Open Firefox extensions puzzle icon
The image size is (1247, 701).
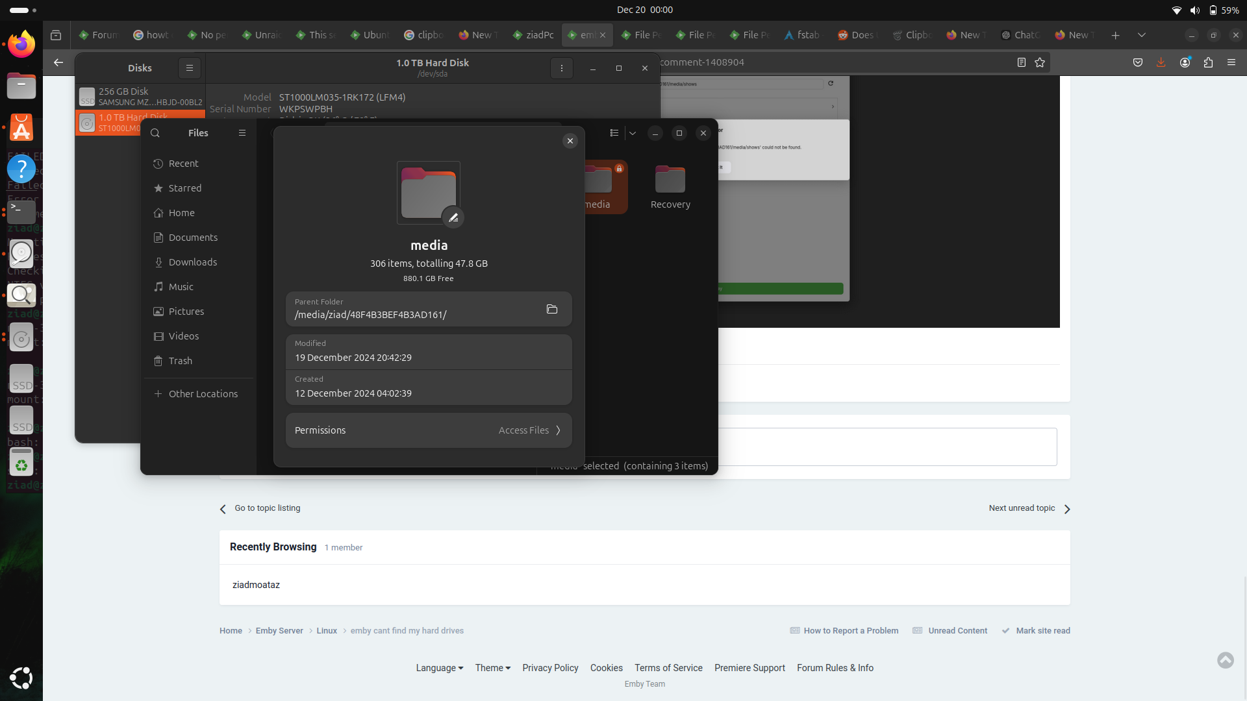click(1208, 62)
